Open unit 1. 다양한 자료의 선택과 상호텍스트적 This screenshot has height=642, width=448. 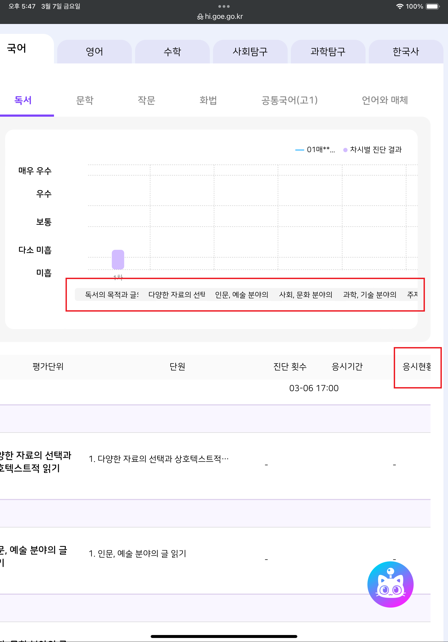click(x=158, y=459)
